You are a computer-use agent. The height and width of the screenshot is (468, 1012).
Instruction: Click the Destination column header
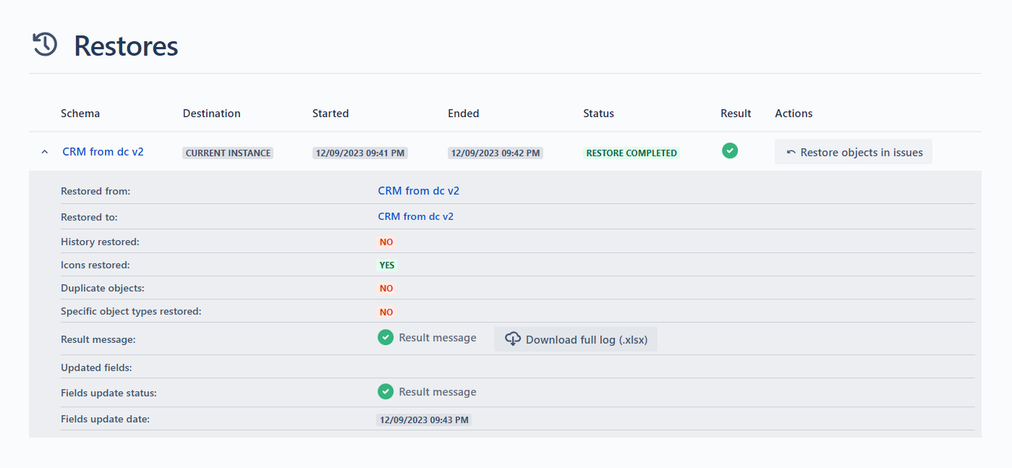[212, 114]
